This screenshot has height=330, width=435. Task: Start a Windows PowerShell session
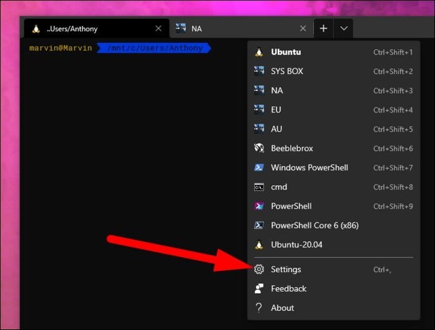[334, 167]
